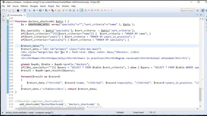Image resolution: width=207 pixels, height=116 pixels.
Task: Click the Next Annotation icon
Action: click(x=86, y=10)
